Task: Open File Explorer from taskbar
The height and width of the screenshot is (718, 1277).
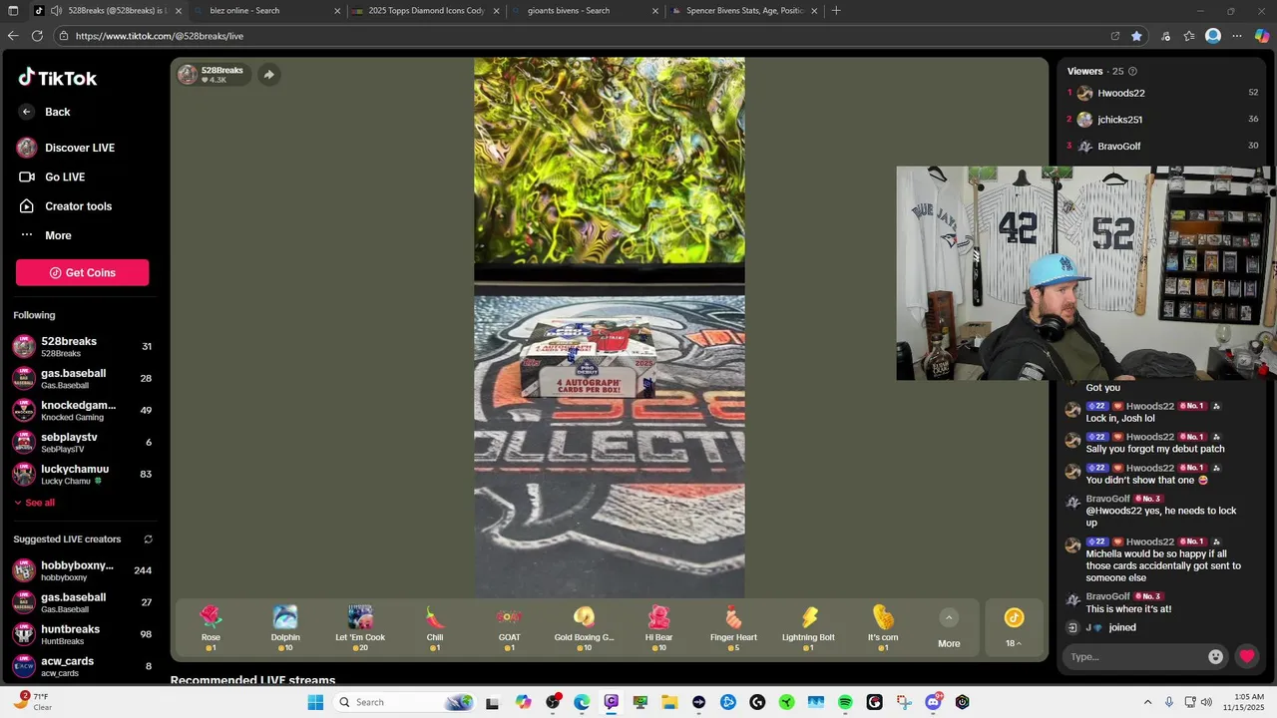Action: (x=669, y=702)
